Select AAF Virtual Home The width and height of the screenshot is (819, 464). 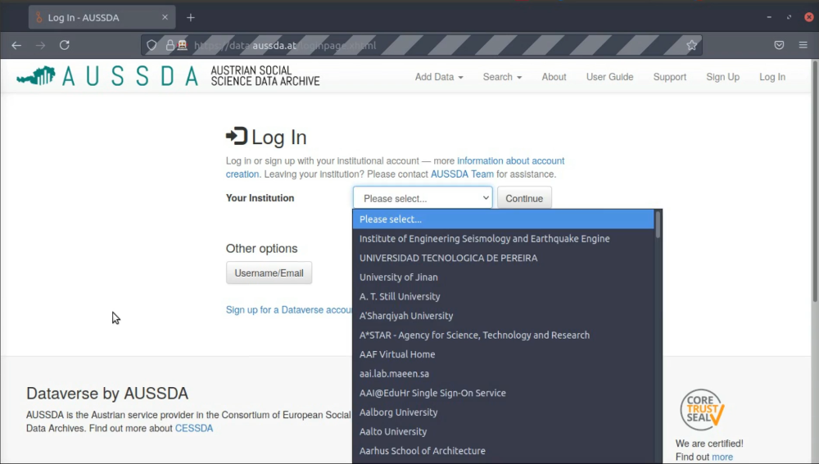tap(503, 354)
